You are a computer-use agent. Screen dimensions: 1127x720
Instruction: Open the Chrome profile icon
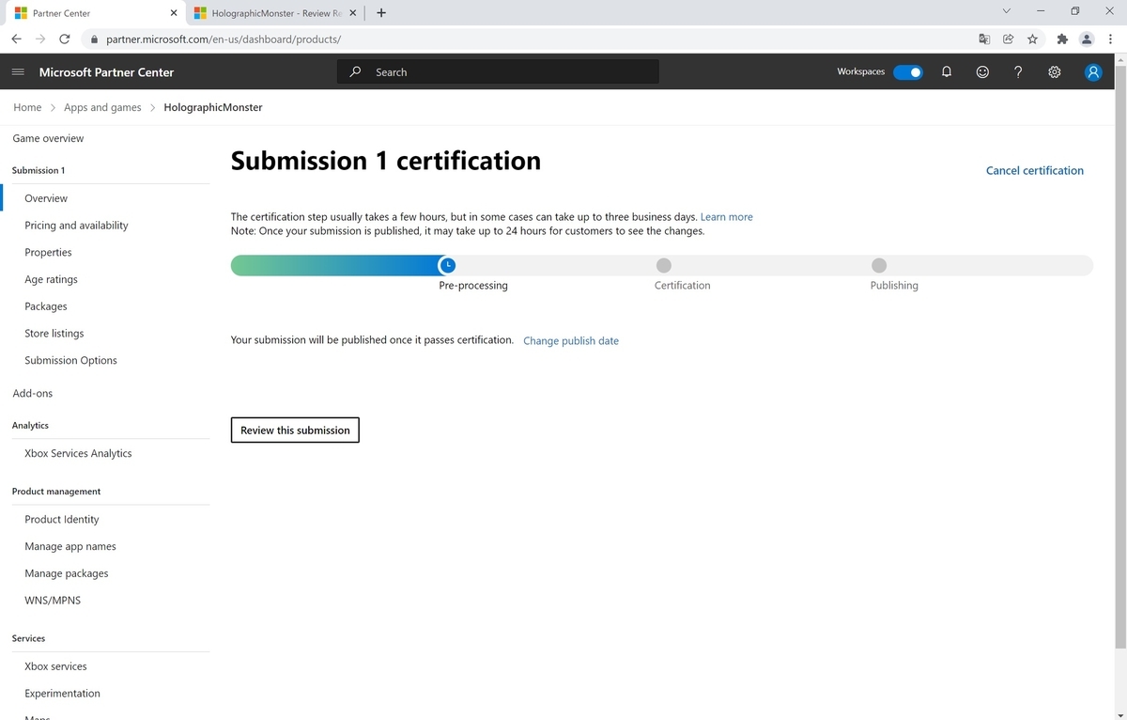1087,39
